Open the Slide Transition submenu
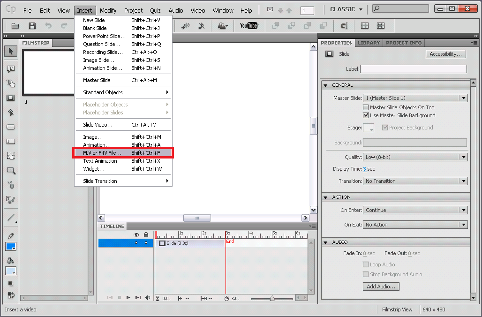Image resolution: width=482 pixels, height=317 pixels. 123,181
